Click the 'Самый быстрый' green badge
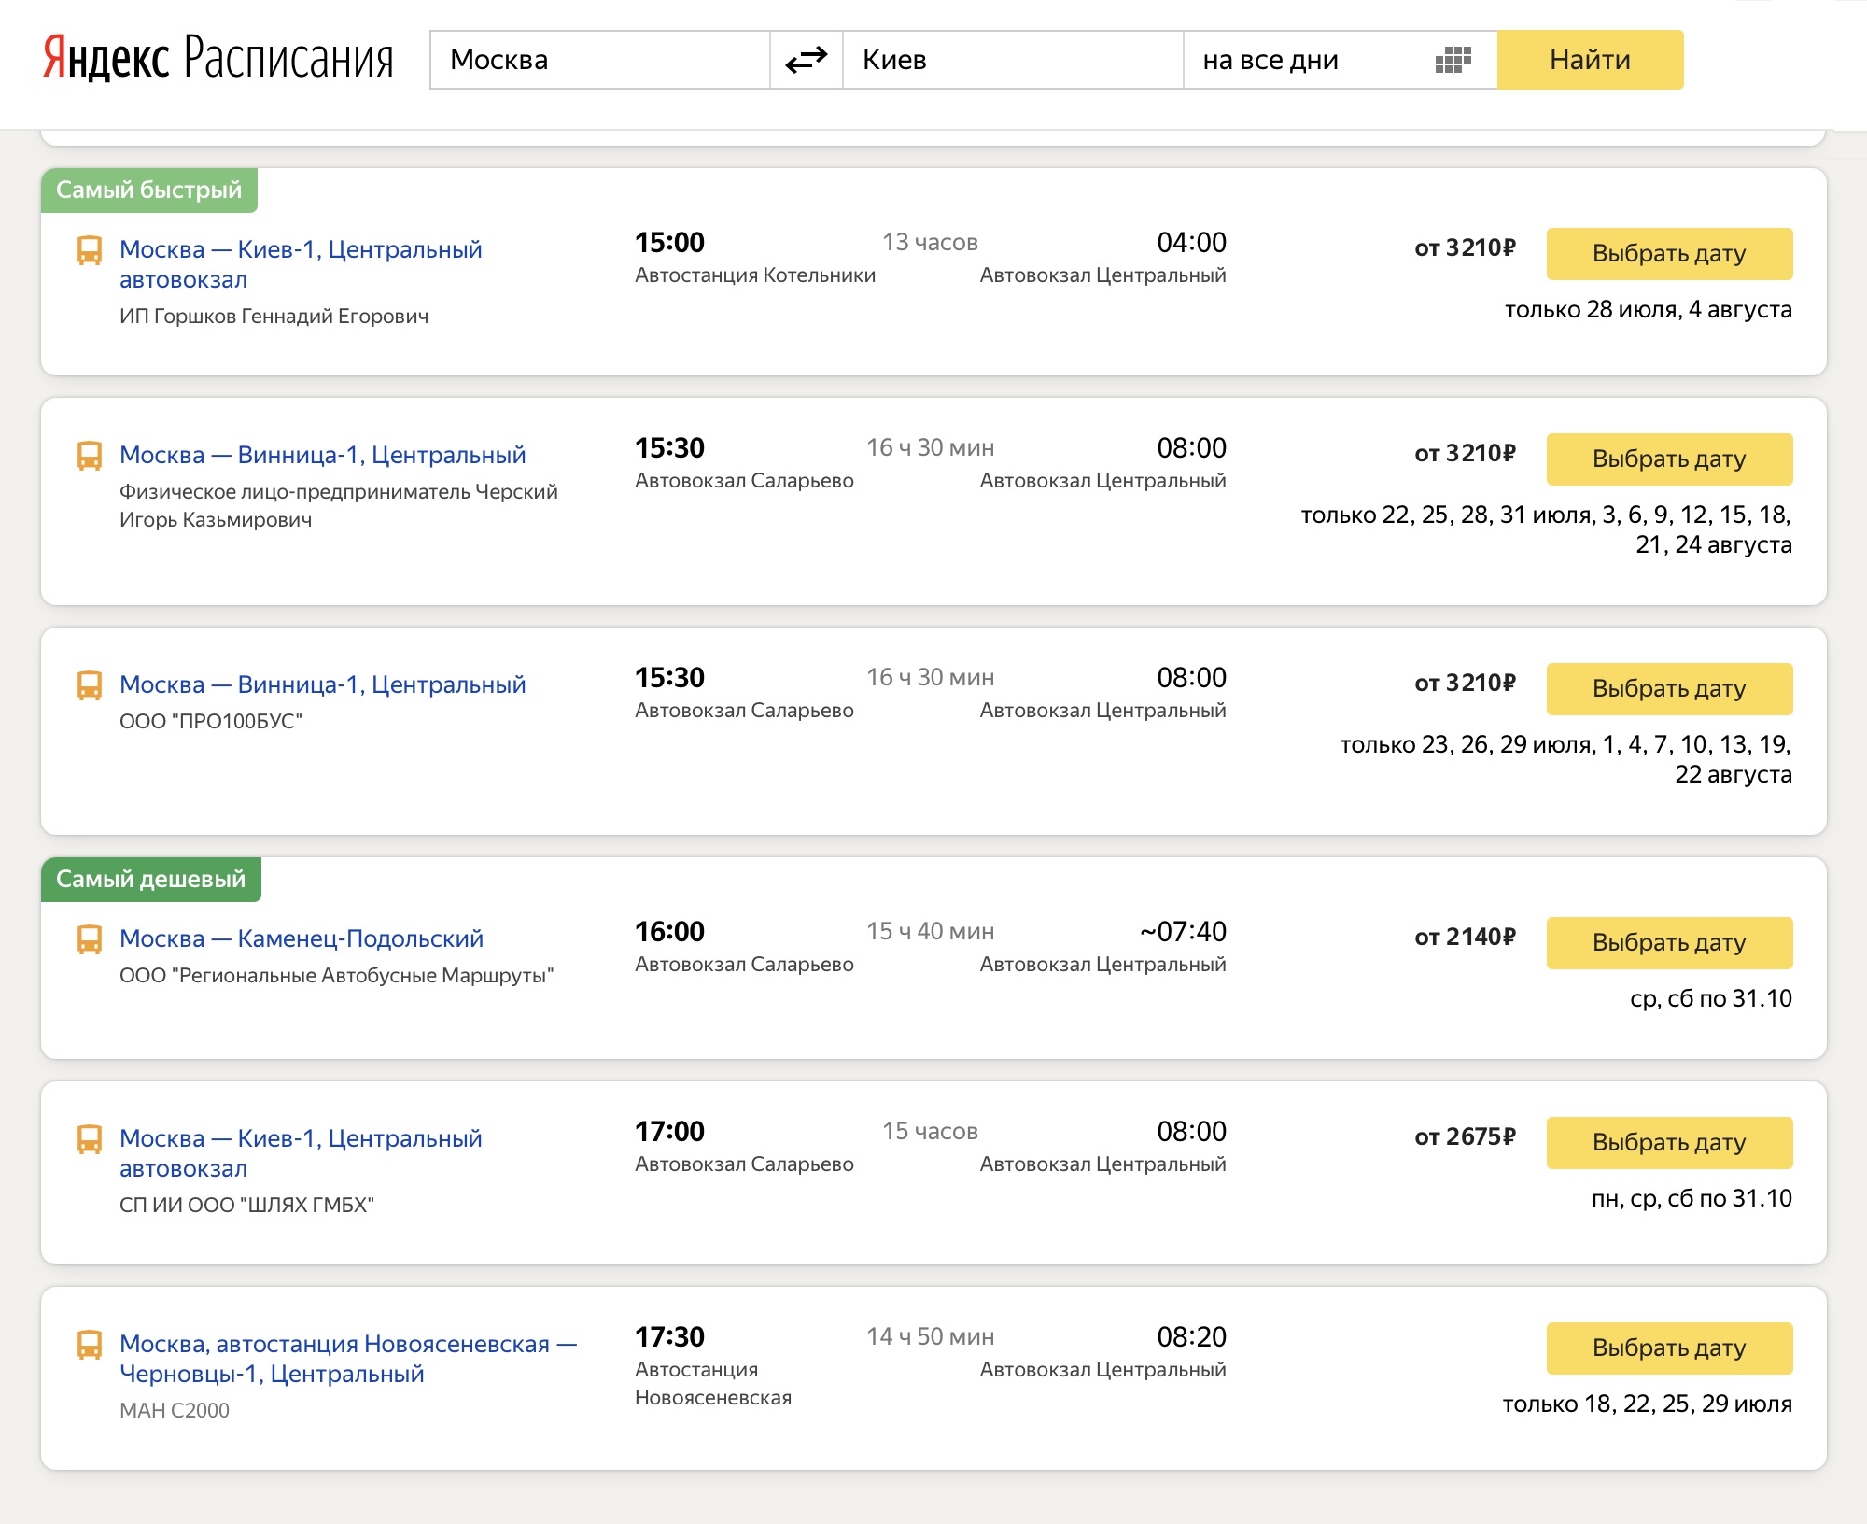The width and height of the screenshot is (1867, 1524). tap(149, 190)
